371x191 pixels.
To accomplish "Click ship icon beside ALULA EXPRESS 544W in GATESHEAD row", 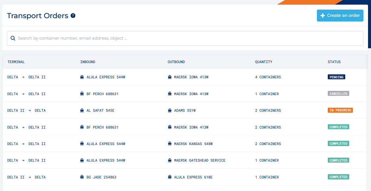I will [82, 160].
